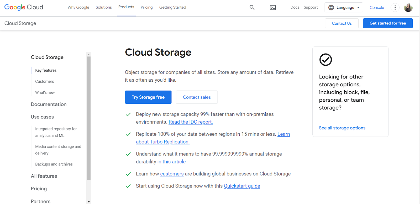This screenshot has width=420, height=204.
Task: Click the sidebar scroll down arrow
Action: pyautogui.click(x=89, y=202)
